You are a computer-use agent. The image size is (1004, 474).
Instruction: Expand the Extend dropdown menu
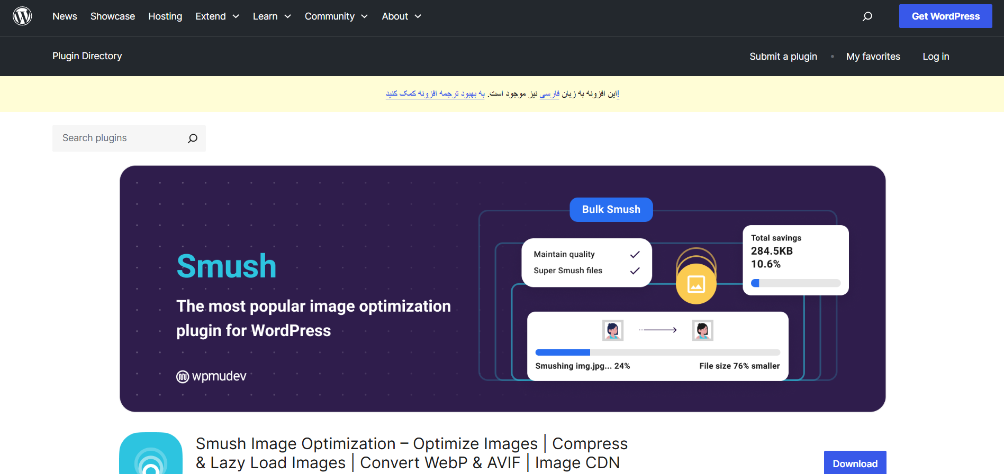click(x=217, y=16)
